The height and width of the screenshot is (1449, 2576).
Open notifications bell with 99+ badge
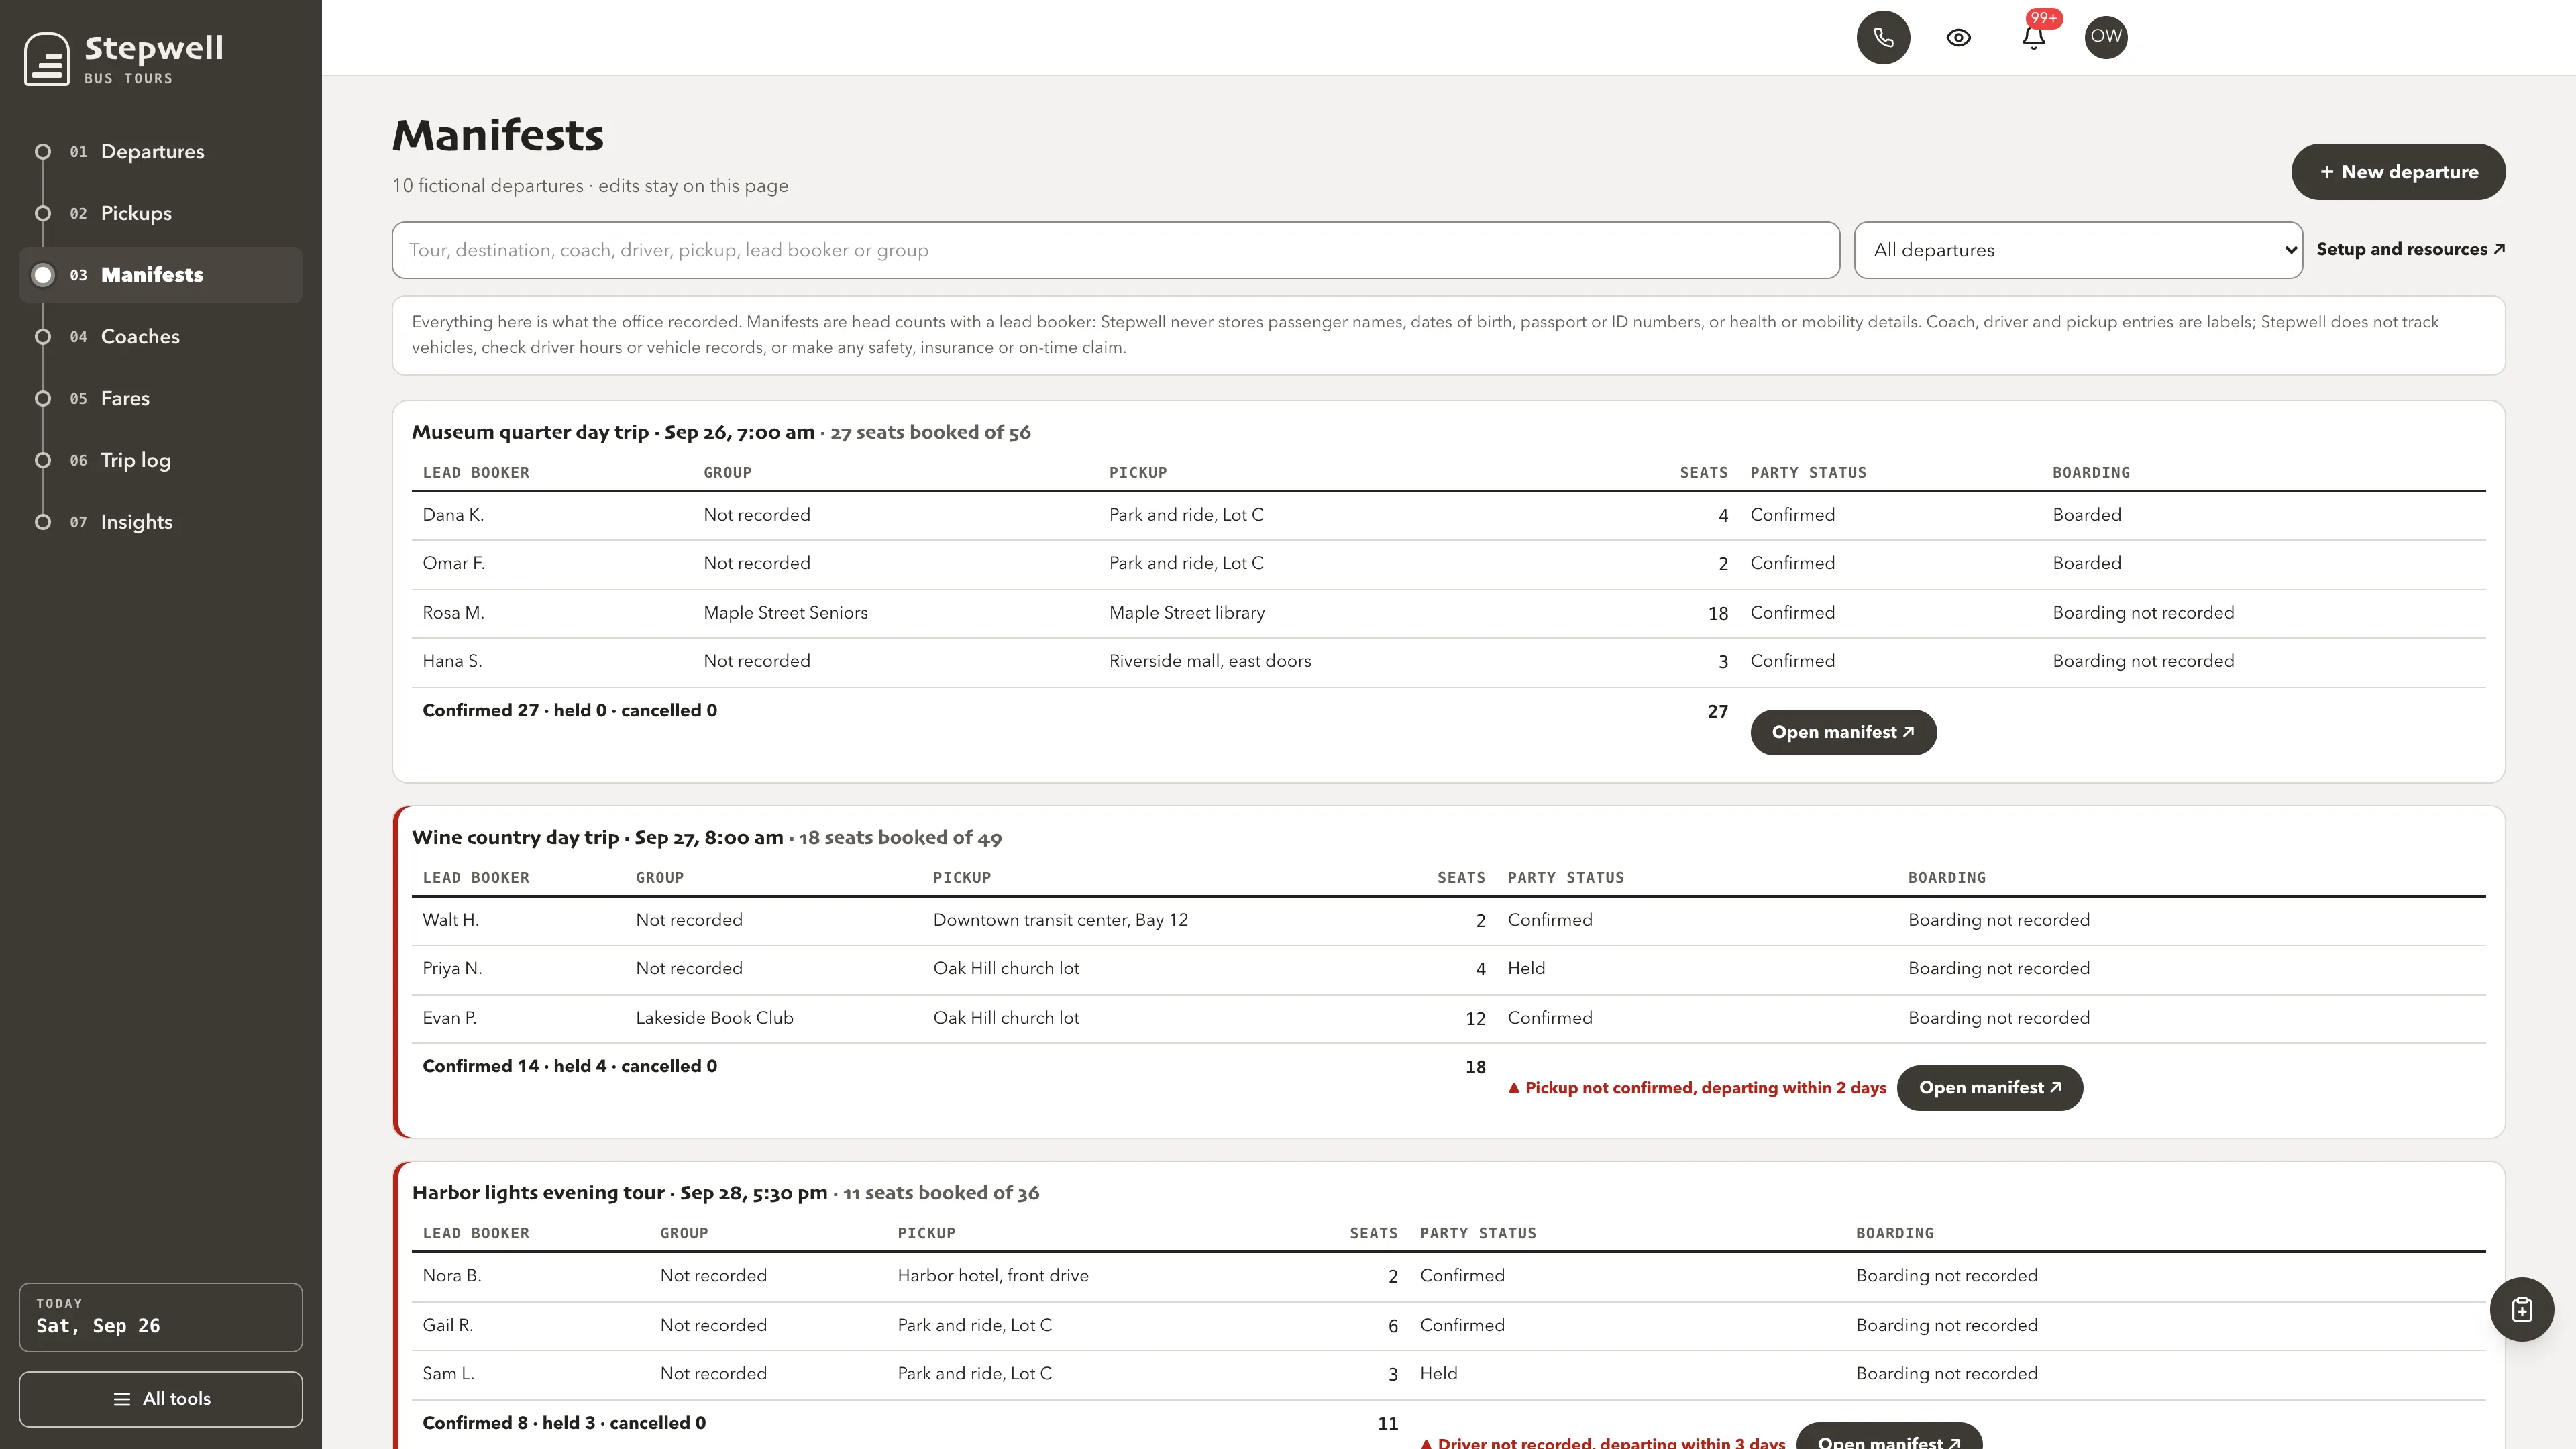2033,37
